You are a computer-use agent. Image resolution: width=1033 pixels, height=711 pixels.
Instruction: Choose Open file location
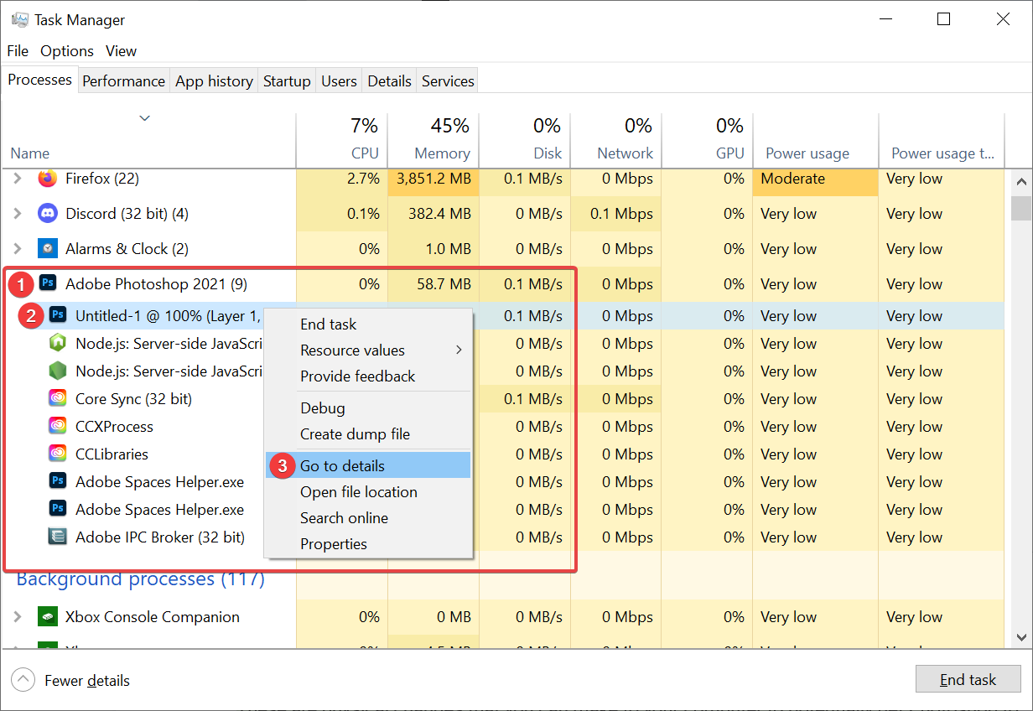[x=369, y=491]
